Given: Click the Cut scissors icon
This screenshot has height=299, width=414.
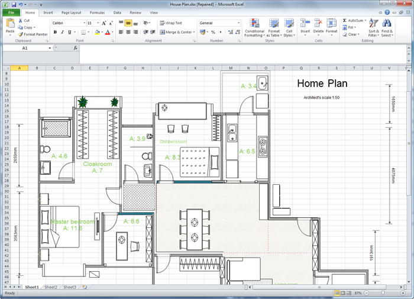Looking at the screenshot, I should pyautogui.click(x=21, y=20).
